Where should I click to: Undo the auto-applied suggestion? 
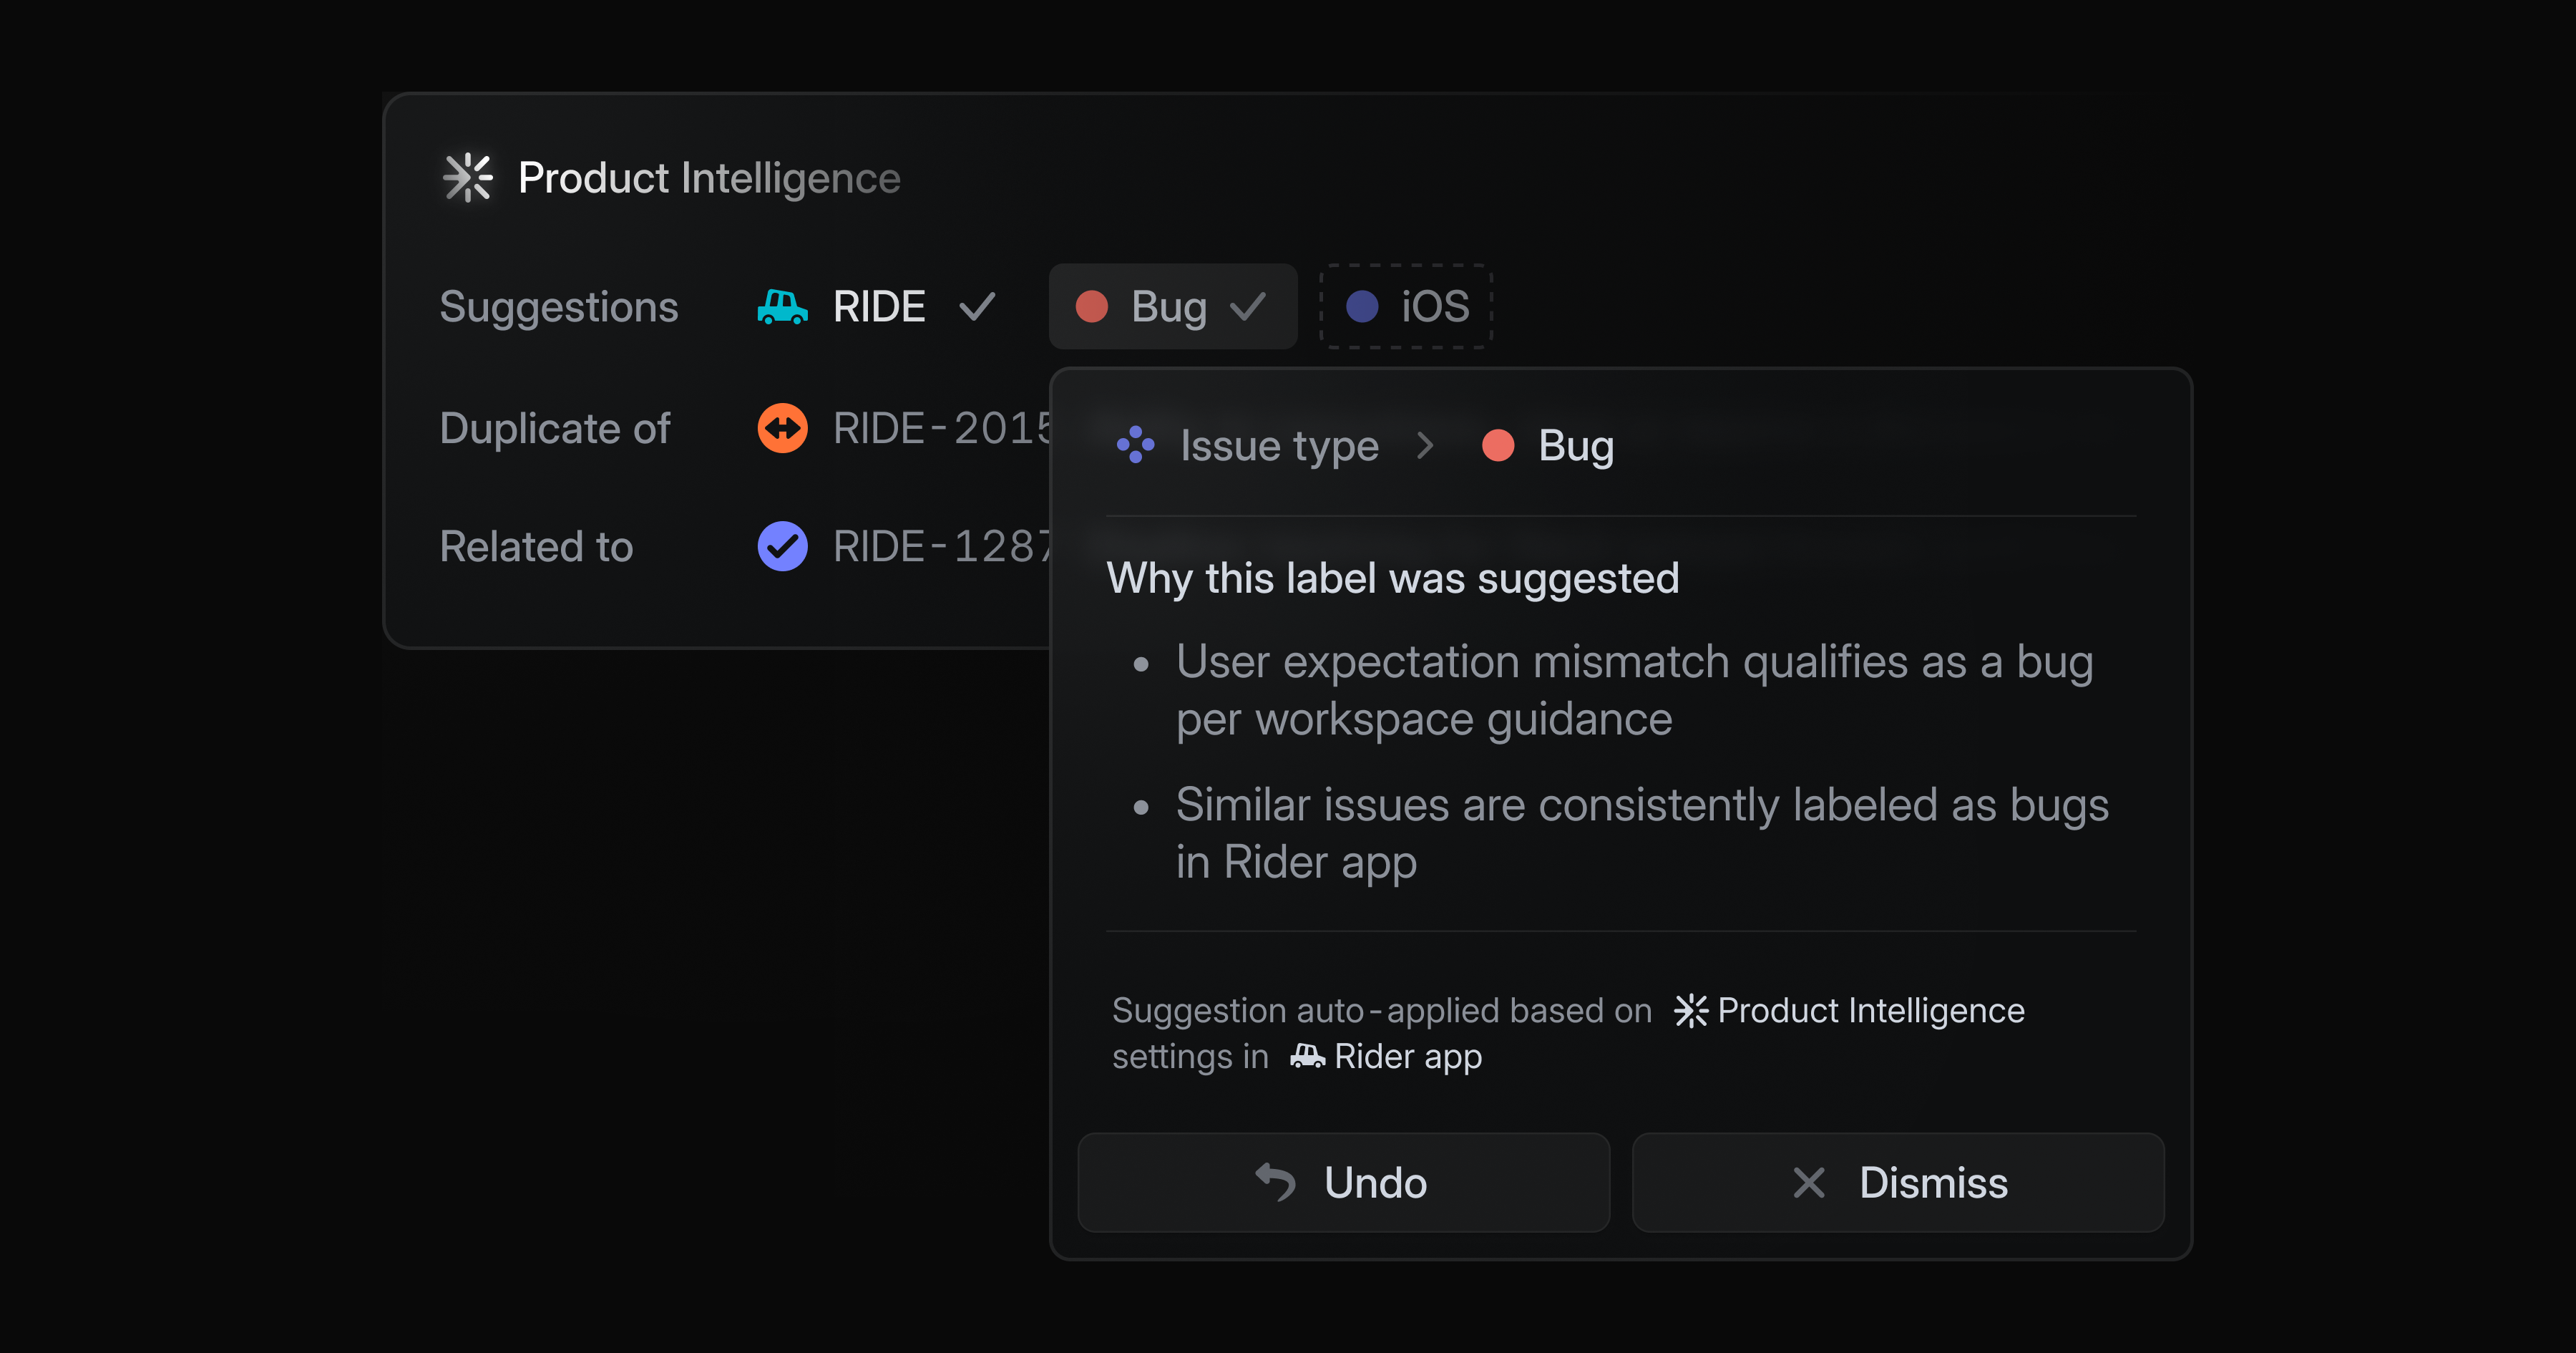point(1344,1183)
